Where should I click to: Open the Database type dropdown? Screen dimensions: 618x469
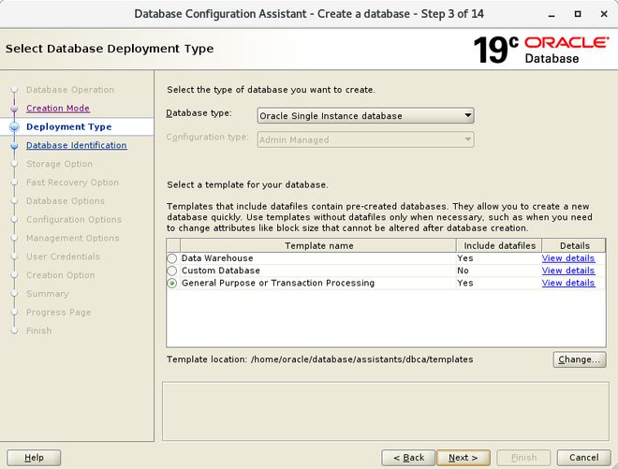pyautogui.click(x=365, y=116)
